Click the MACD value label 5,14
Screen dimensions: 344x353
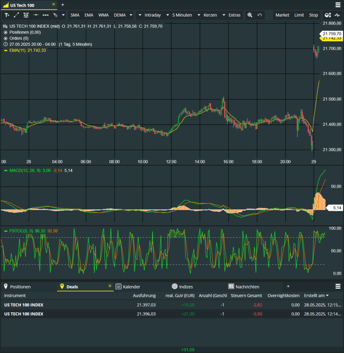(335, 208)
